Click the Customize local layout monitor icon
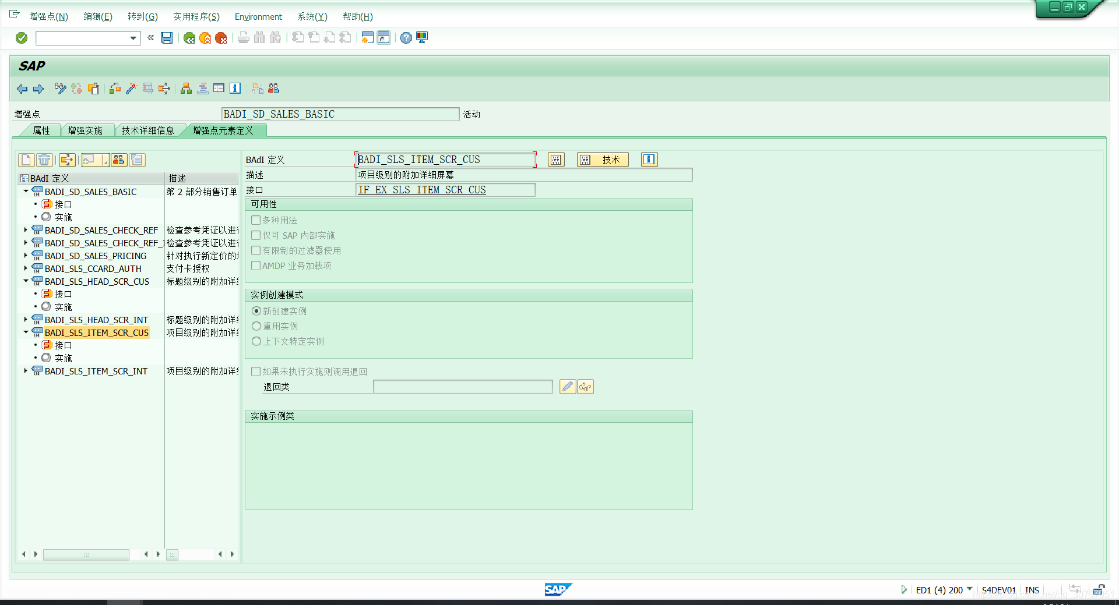Viewport: 1119px width, 605px height. [x=422, y=38]
